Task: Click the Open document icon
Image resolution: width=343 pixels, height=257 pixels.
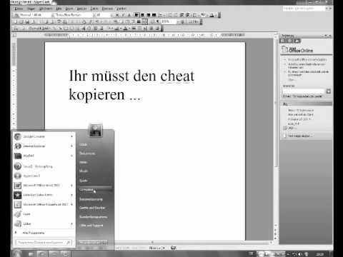Action: pos(21,22)
